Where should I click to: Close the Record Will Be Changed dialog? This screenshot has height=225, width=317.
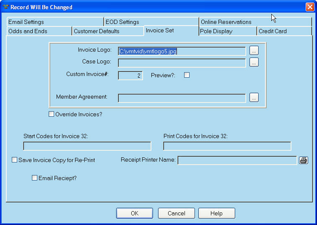tap(309, 7)
